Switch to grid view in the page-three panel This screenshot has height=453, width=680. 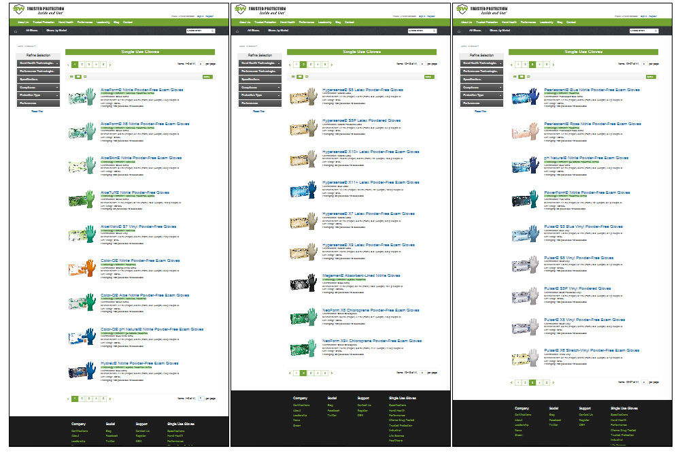pos(515,77)
